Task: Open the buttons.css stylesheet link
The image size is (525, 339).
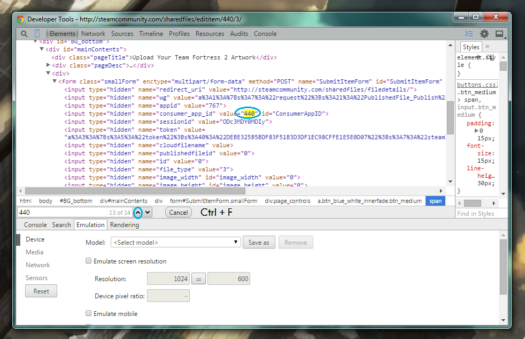Action: point(477,85)
